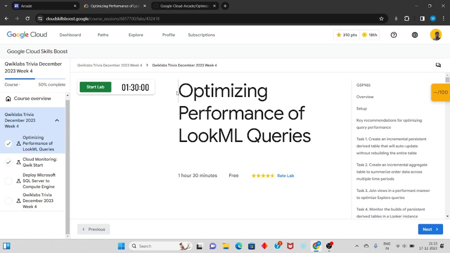
Task: Bookmark this page with star icon
Action: click(381, 19)
